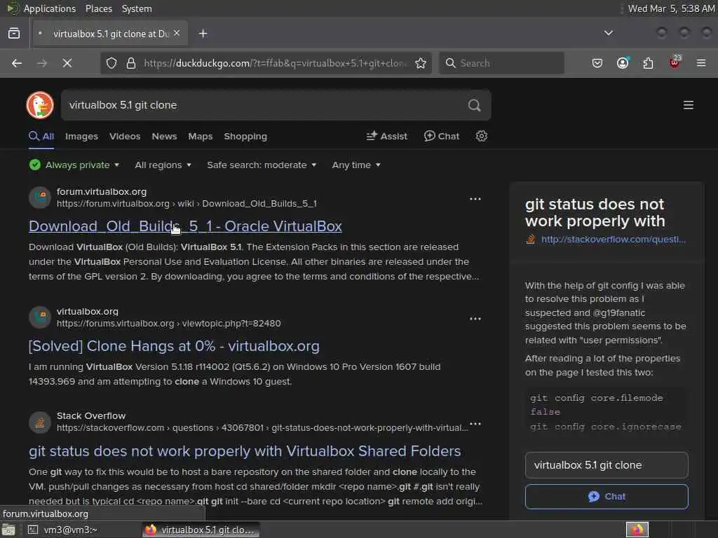Open the All regions dropdown

(x=163, y=165)
